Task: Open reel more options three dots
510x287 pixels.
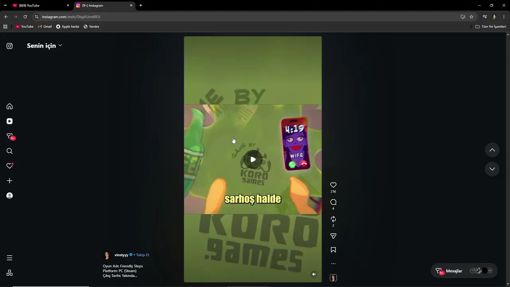Action: click(333, 263)
